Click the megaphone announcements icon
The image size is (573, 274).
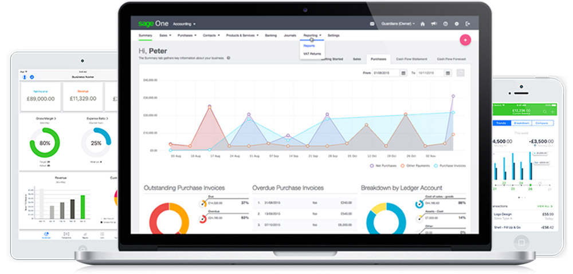433,24
